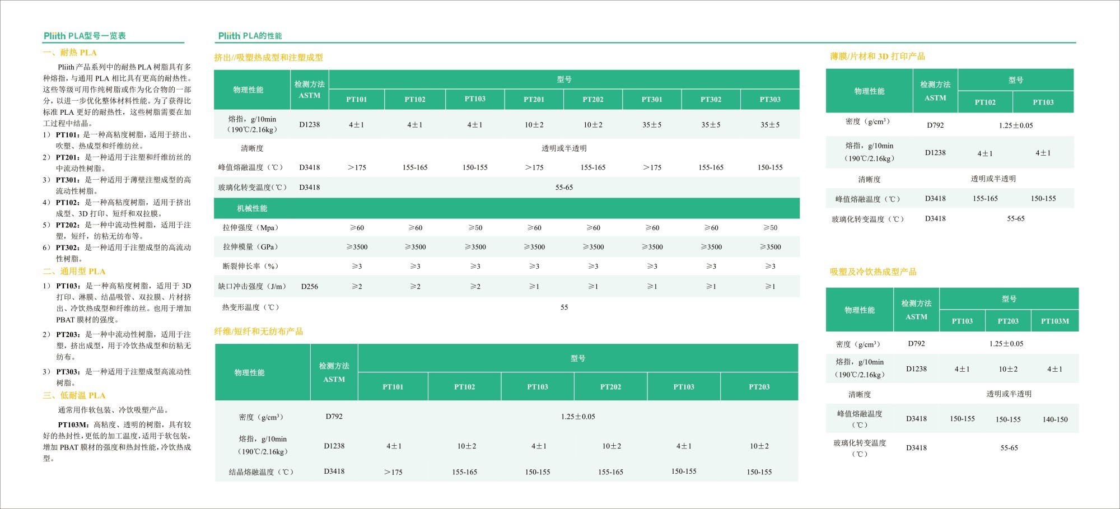Click the PT203 header in the fiber table
1120x509 pixels.
759,387
